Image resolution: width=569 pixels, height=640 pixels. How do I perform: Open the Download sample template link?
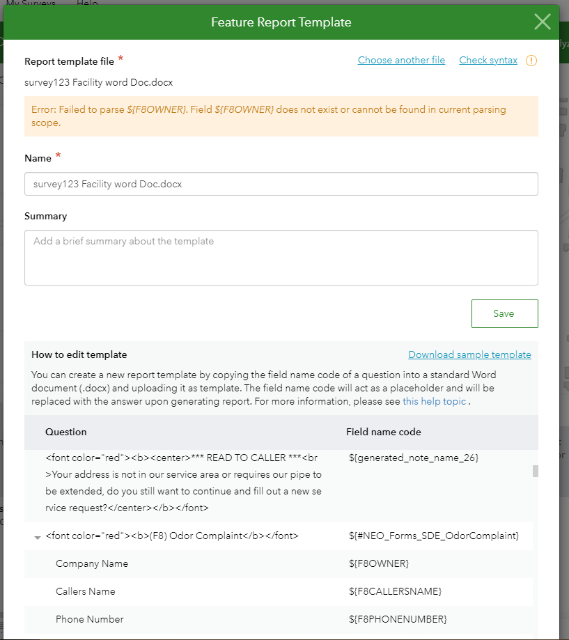coord(469,355)
